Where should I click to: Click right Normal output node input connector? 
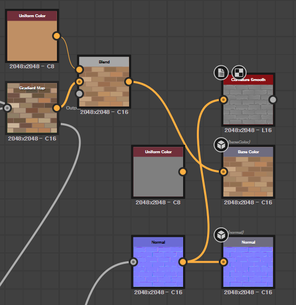pos(223,262)
